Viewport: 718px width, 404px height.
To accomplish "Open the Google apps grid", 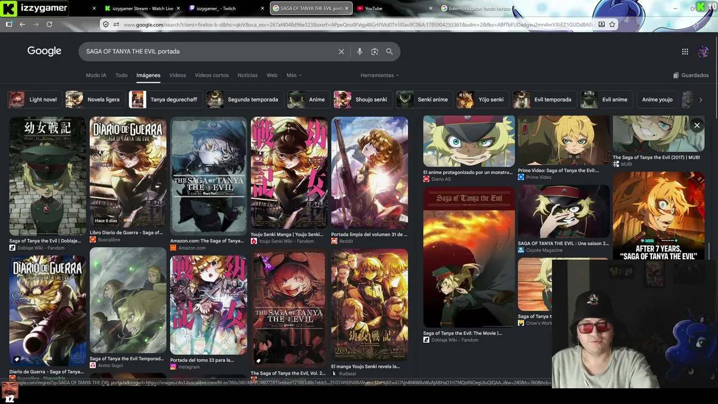I will 685,52.
